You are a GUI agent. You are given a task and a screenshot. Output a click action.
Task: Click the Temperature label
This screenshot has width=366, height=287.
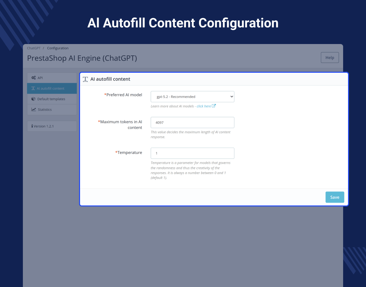[x=129, y=153]
